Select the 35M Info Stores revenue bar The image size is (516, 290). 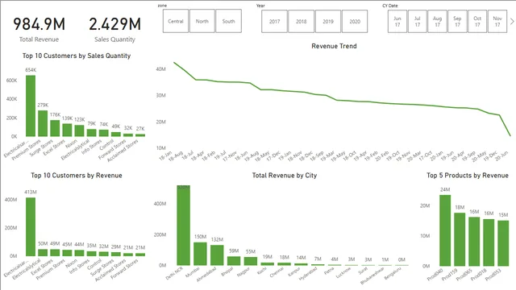91,254
